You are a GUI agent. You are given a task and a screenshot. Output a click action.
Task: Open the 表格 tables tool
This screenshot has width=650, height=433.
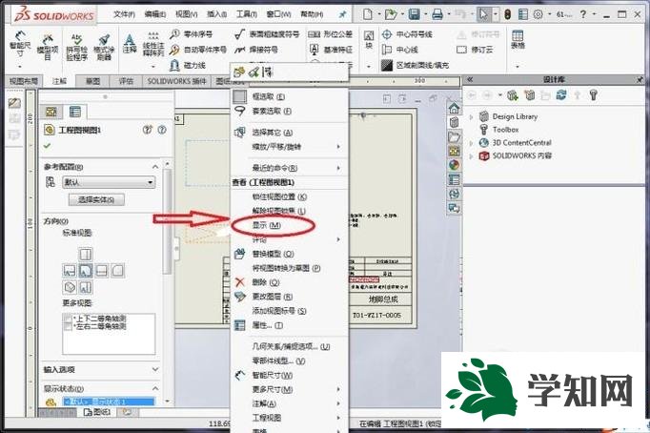point(518,40)
